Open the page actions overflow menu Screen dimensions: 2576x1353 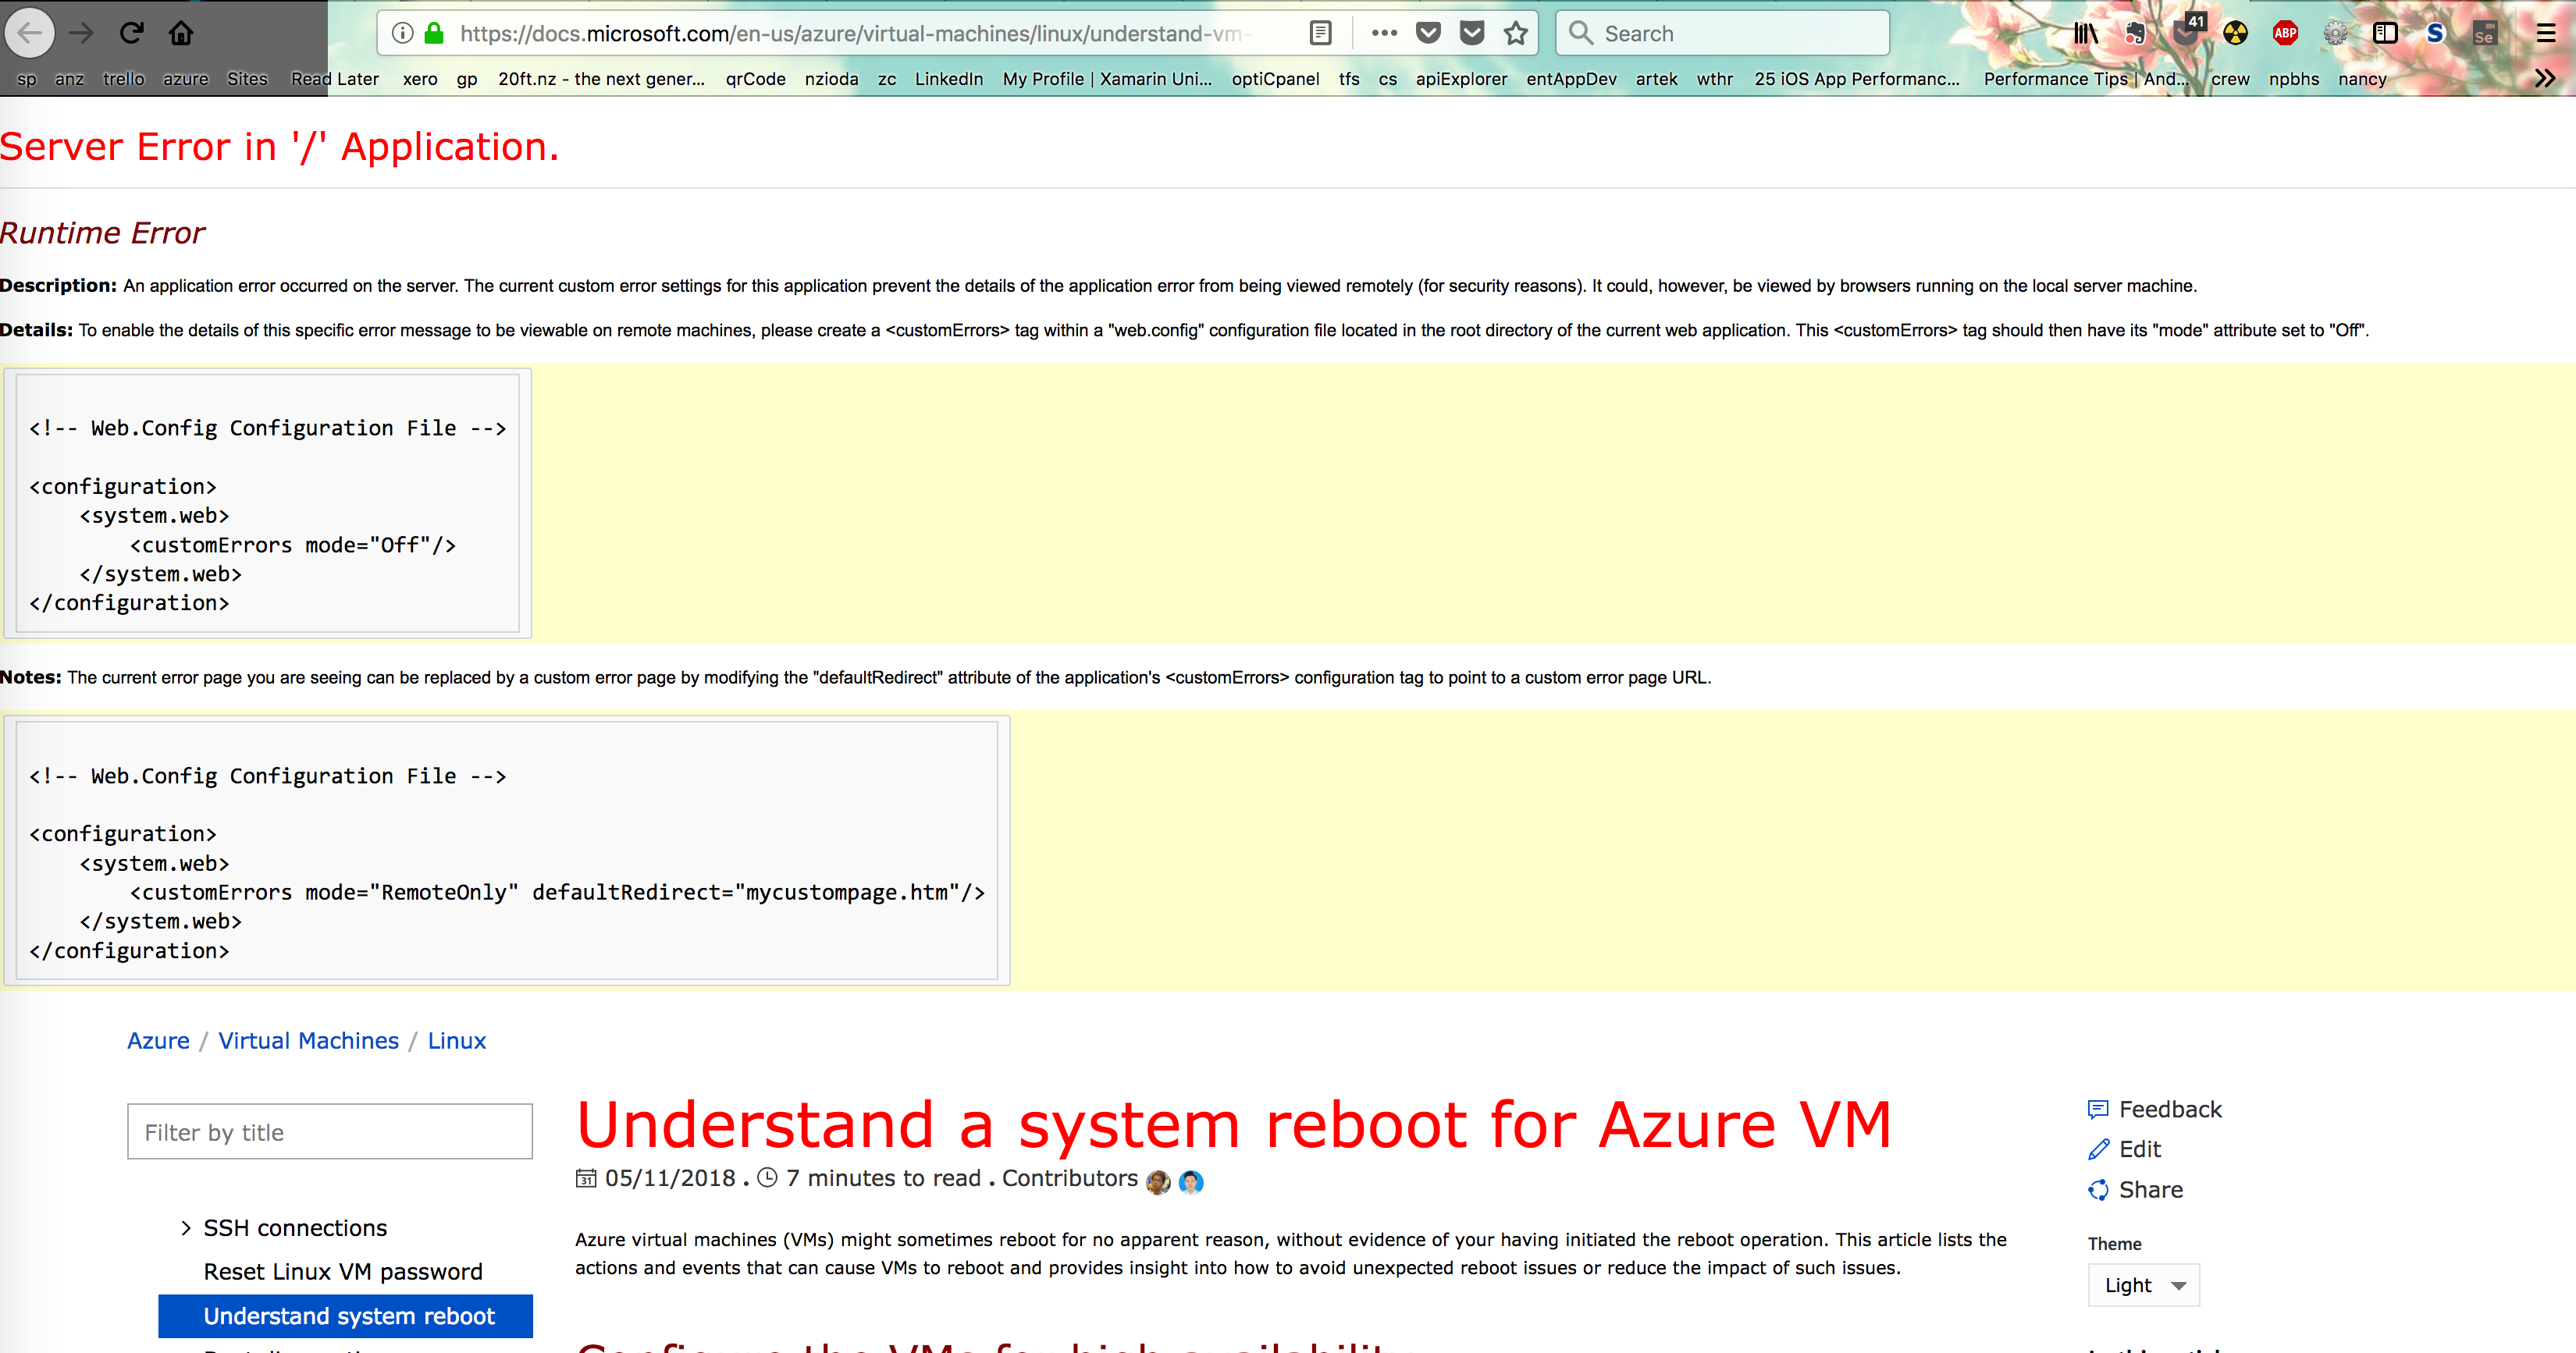[1383, 32]
